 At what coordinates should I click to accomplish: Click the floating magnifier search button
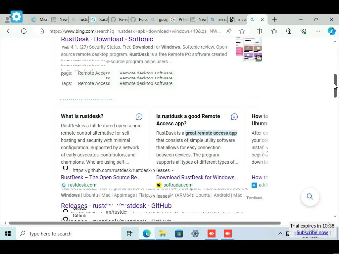point(310,196)
